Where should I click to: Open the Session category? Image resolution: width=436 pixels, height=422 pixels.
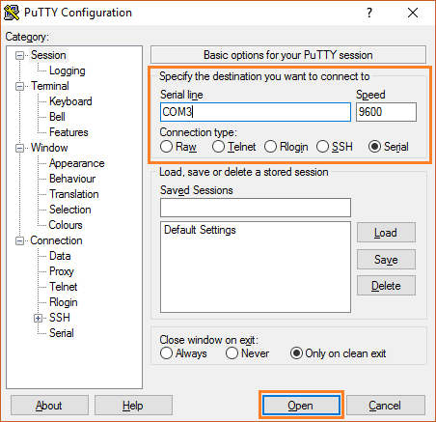click(48, 55)
